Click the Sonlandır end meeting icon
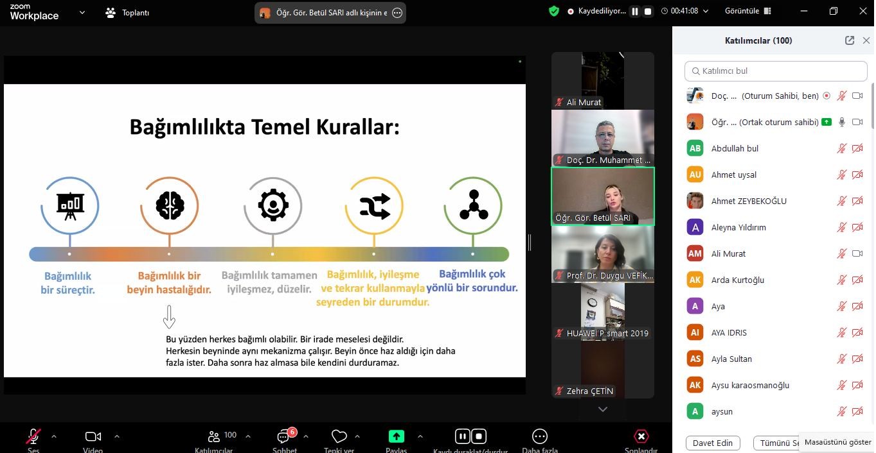The image size is (876, 453). (x=641, y=437)
